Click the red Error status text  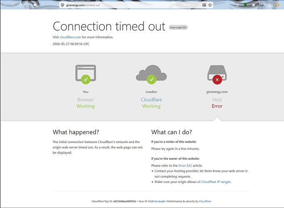[217, 106]
